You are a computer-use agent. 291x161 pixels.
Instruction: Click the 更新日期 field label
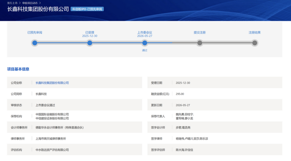click(x=157, y=105)
